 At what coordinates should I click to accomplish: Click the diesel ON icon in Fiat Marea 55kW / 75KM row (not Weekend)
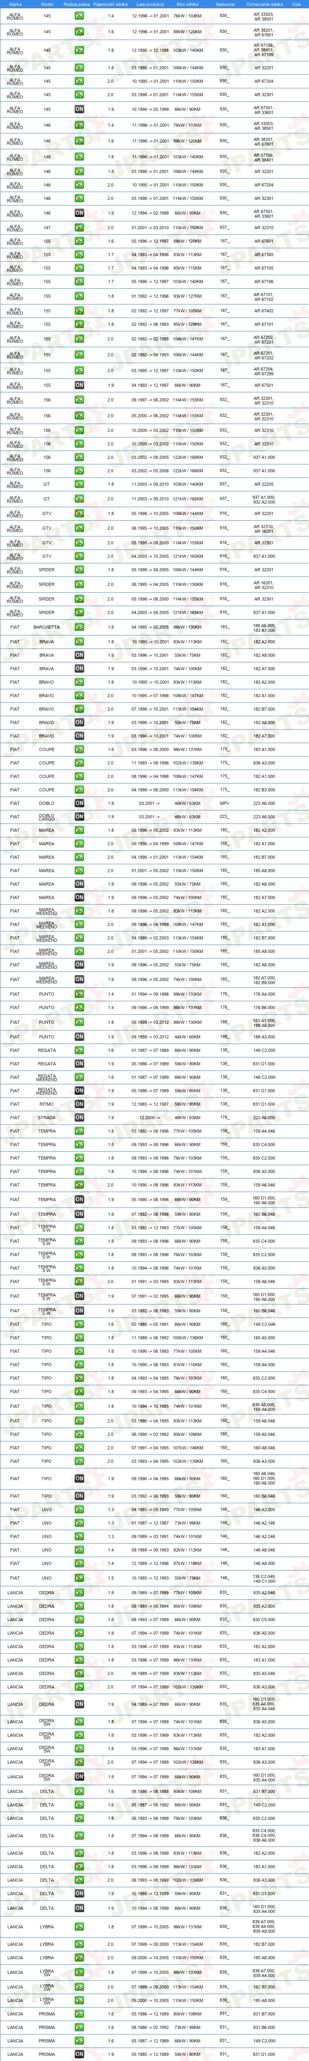coord(79,884)
